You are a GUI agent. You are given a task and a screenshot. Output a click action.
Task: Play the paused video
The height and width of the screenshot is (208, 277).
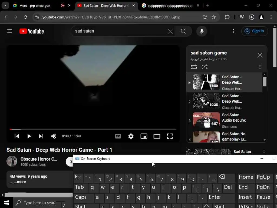[29, 136]
